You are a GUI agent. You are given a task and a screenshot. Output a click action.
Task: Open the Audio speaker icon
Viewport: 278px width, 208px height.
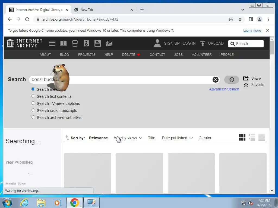[x=86, y=43]
